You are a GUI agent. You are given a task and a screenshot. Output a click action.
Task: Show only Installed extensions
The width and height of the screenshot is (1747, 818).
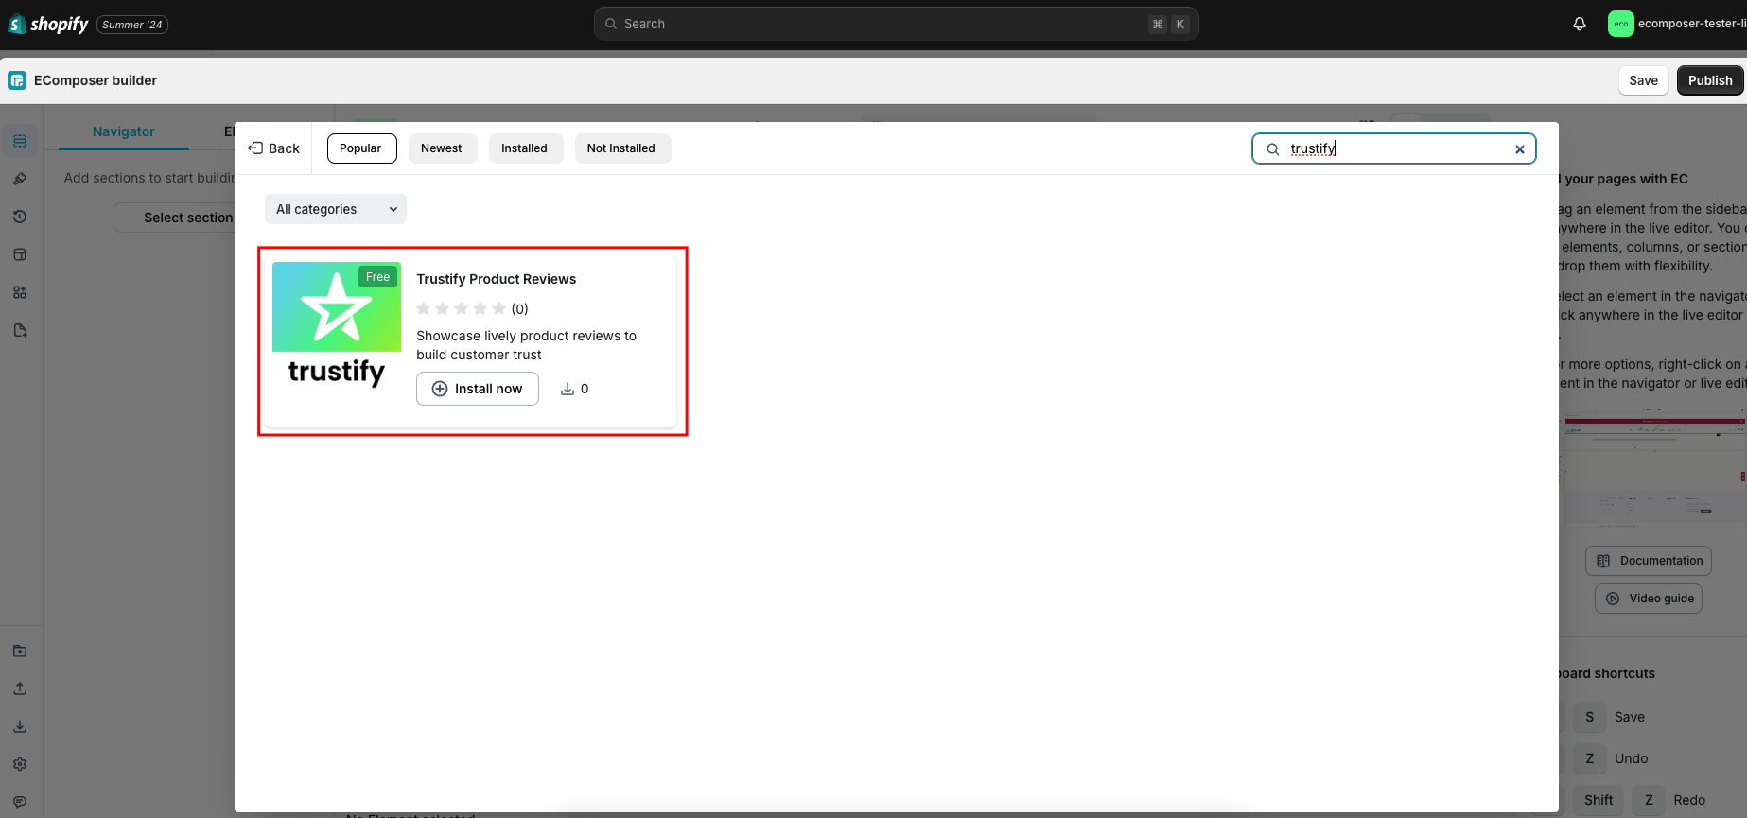pos(524,148)
